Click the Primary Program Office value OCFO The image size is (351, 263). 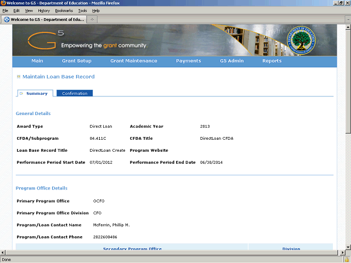coord(99,201)
